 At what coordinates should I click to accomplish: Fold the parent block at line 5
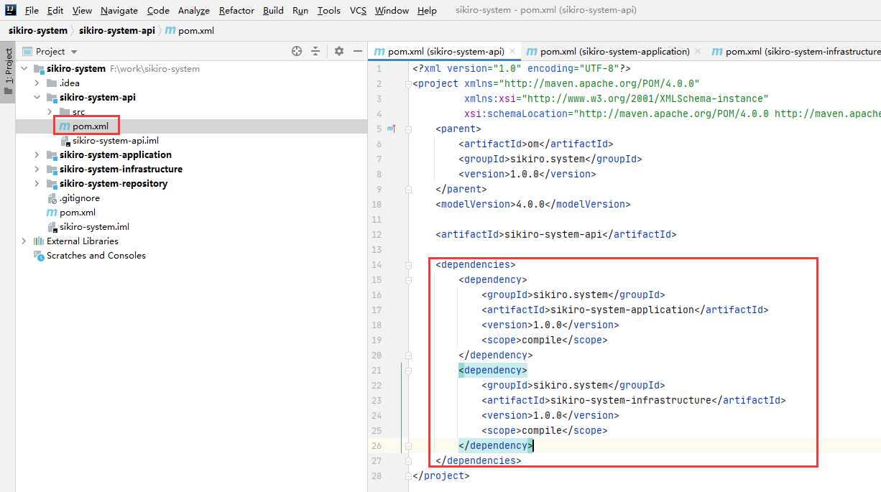408,129
